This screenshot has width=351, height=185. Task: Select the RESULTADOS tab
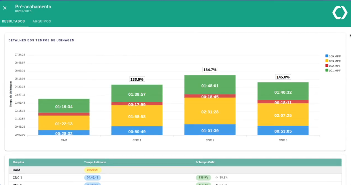[x=13, y=21]
